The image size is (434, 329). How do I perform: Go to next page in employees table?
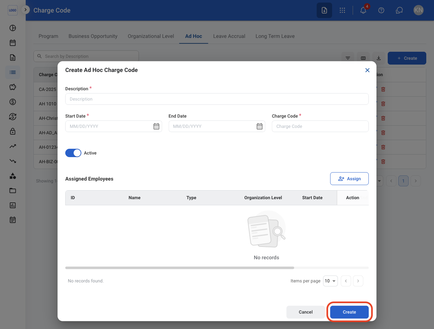358,281
